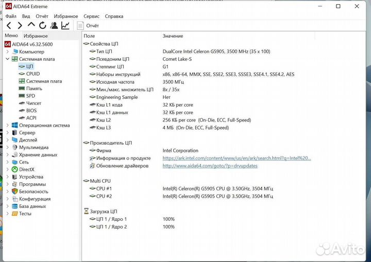This screenshot has height=262, width=371.
Task: Open the Сервис menu
Action: coord(91,16)
